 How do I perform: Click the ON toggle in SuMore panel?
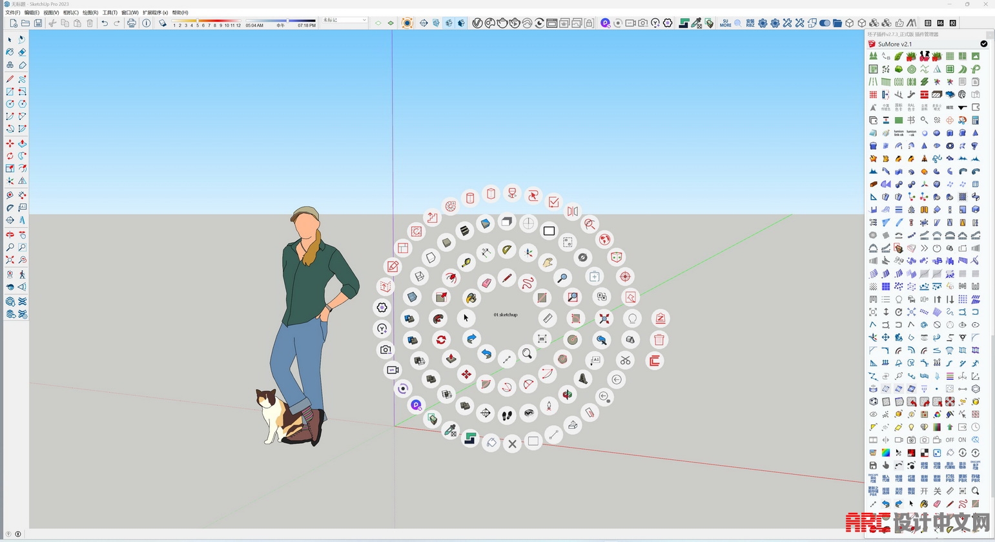point(962,440)
